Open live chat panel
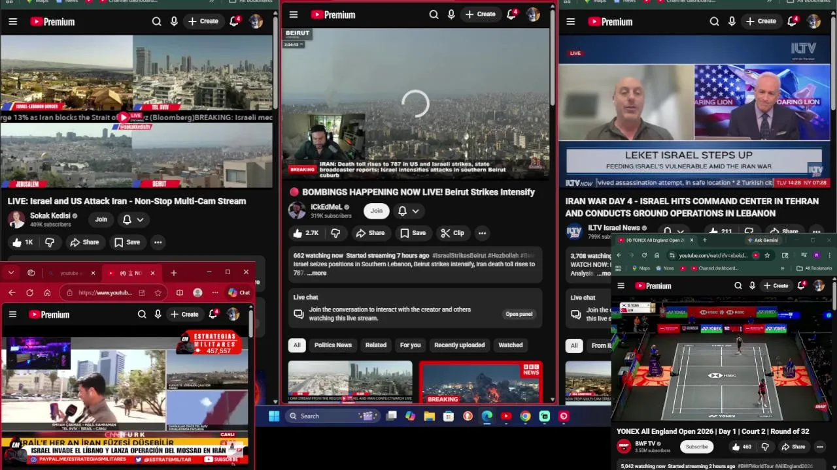 (519, 314)
